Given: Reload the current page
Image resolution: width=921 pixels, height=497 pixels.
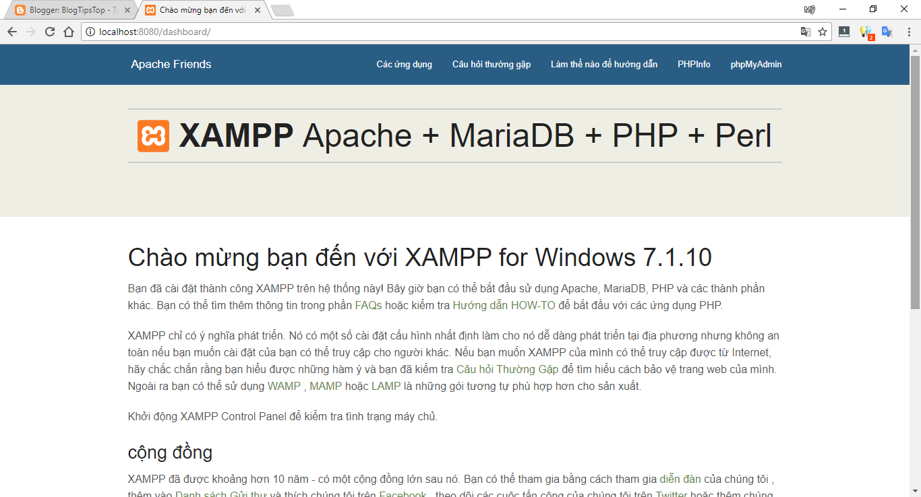Looking at the screenshot, I should 50,32.
